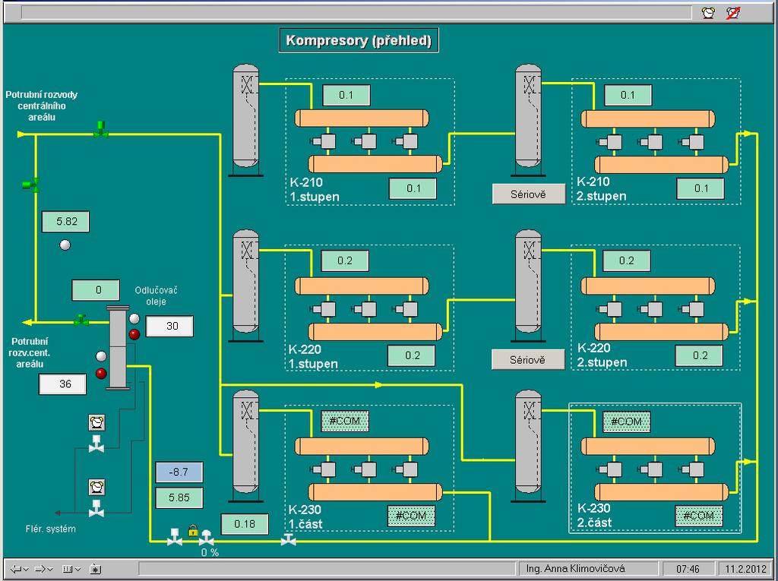Click the Sériově button under K-210
Image resolution: width=778 pixels, height=581 pixels.
[x=529, y=194]
